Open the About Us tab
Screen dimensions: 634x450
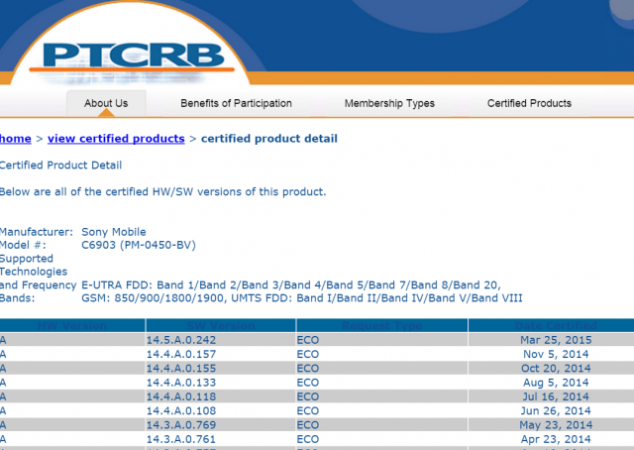pos(106,104)
